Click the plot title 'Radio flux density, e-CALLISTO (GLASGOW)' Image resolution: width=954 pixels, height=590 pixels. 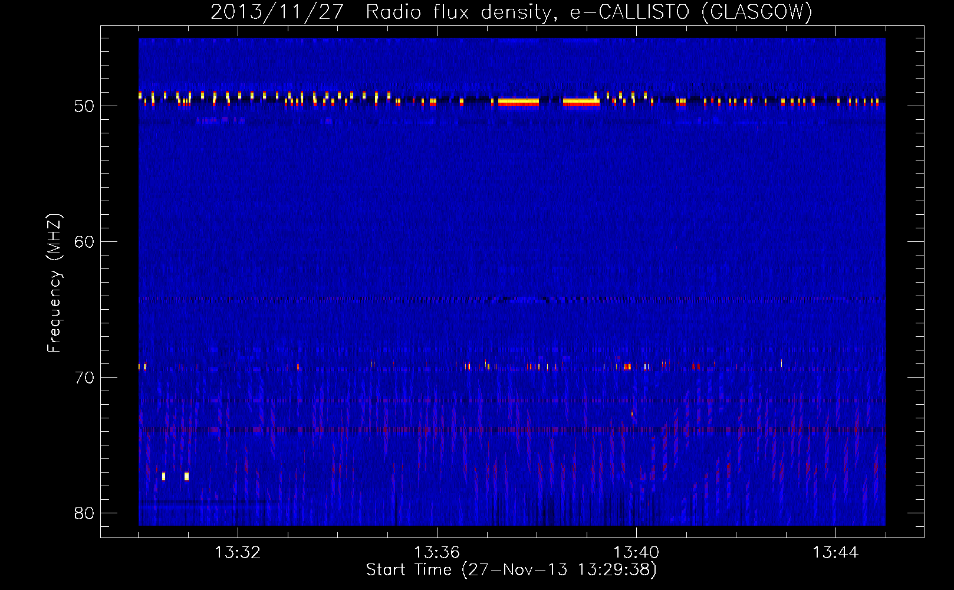pos(589,12)
